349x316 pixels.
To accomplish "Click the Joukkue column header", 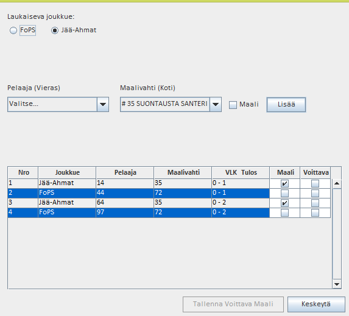I will coord(67,172).
